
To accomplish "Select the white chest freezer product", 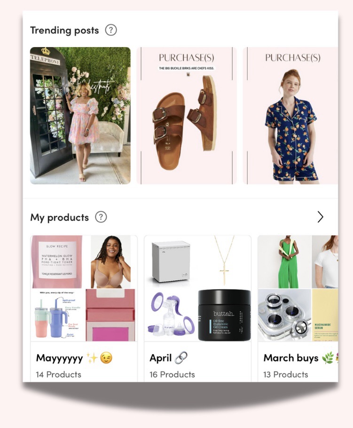I will (x=171, y=262).
